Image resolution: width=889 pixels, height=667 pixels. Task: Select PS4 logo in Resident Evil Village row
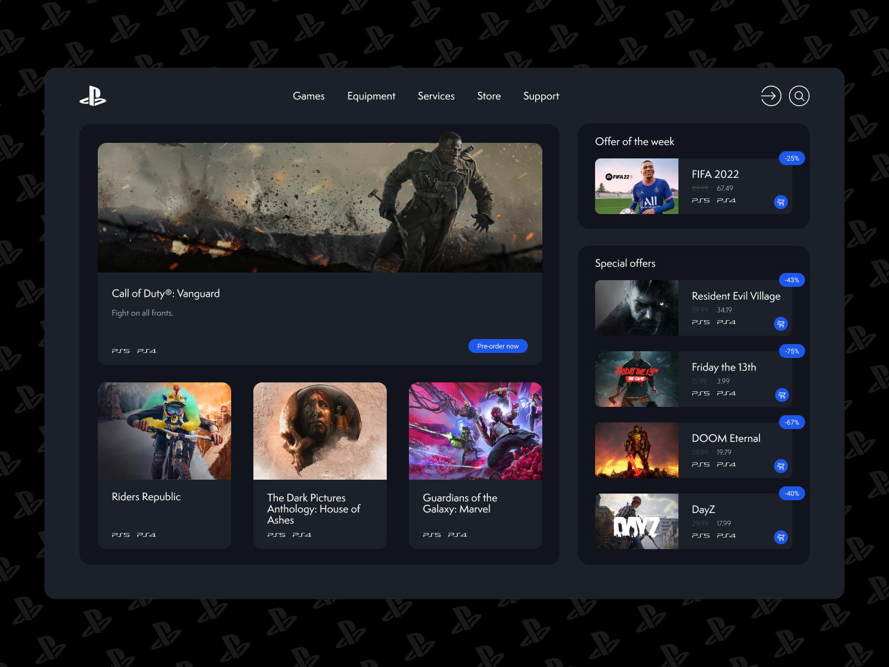(x=726, y=322)
